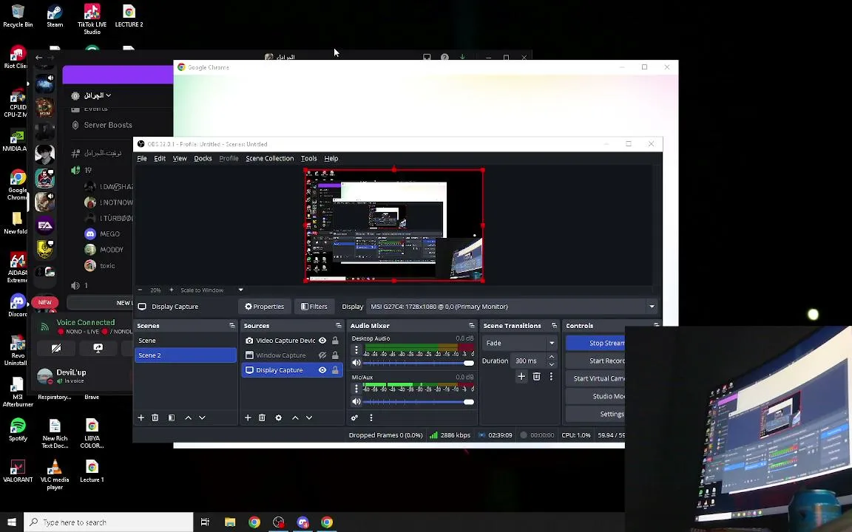Move source up in Sources dock
Screen dimensions: 852x532
tap(295, 417)
